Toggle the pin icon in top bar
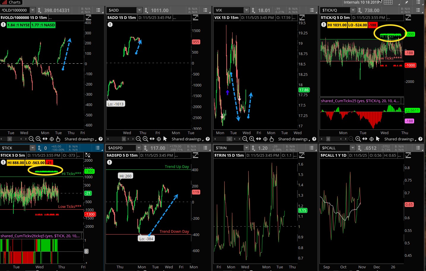The width and height of the screenshot is (426, 271). pos(406,2)
